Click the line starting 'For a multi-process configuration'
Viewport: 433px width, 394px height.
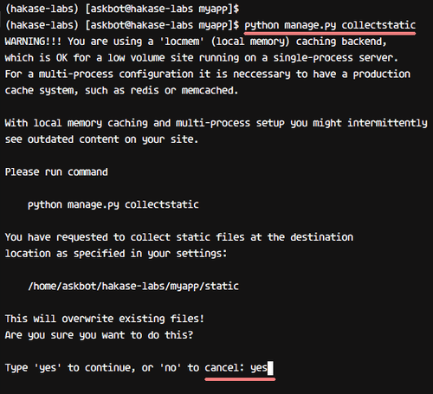pos(208,74)
